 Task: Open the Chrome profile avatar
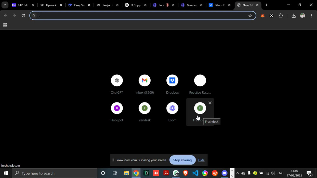(302, 15)
